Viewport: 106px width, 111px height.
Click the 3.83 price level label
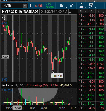point(6,57)
